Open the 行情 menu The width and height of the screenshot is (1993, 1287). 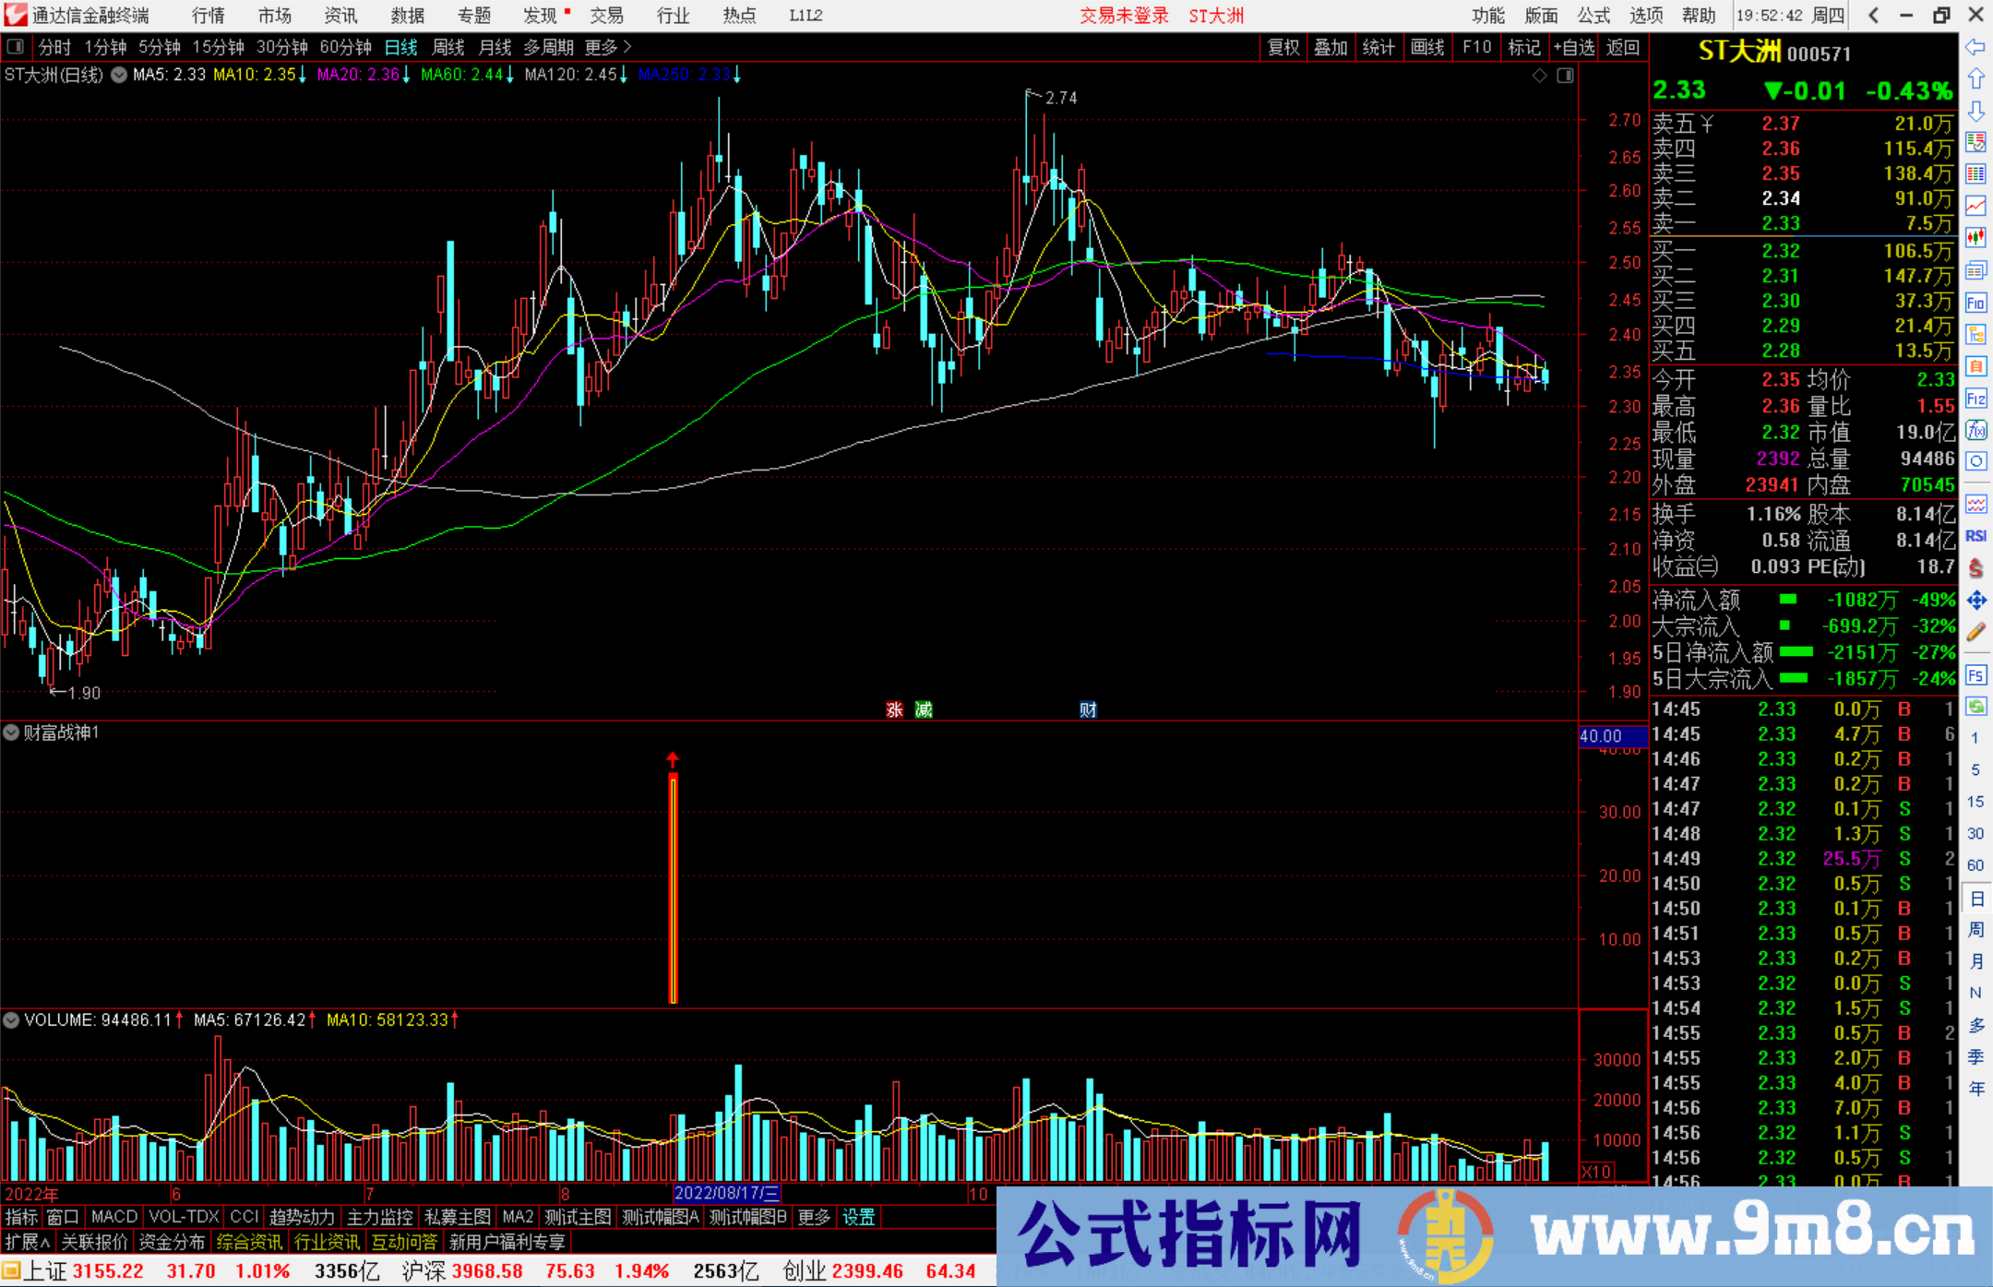tap(208, 16)
